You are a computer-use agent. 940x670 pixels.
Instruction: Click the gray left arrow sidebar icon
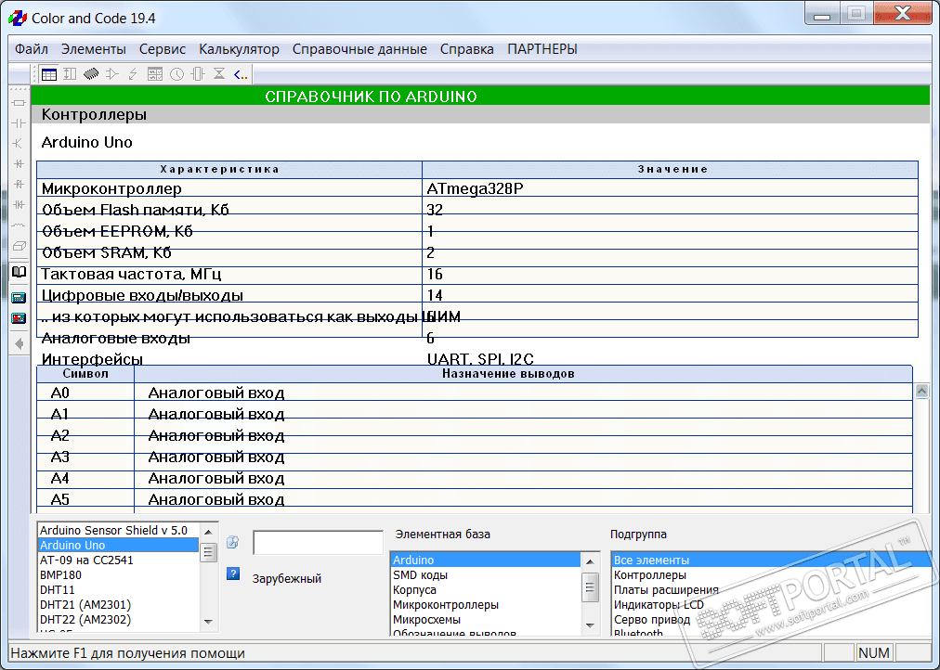click(x=20, y=344)
